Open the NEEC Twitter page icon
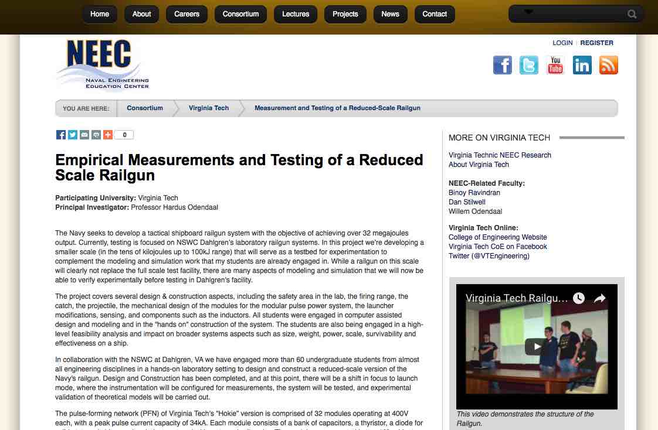658x430 pixels. pyautogui.click(x=529, y=65)
